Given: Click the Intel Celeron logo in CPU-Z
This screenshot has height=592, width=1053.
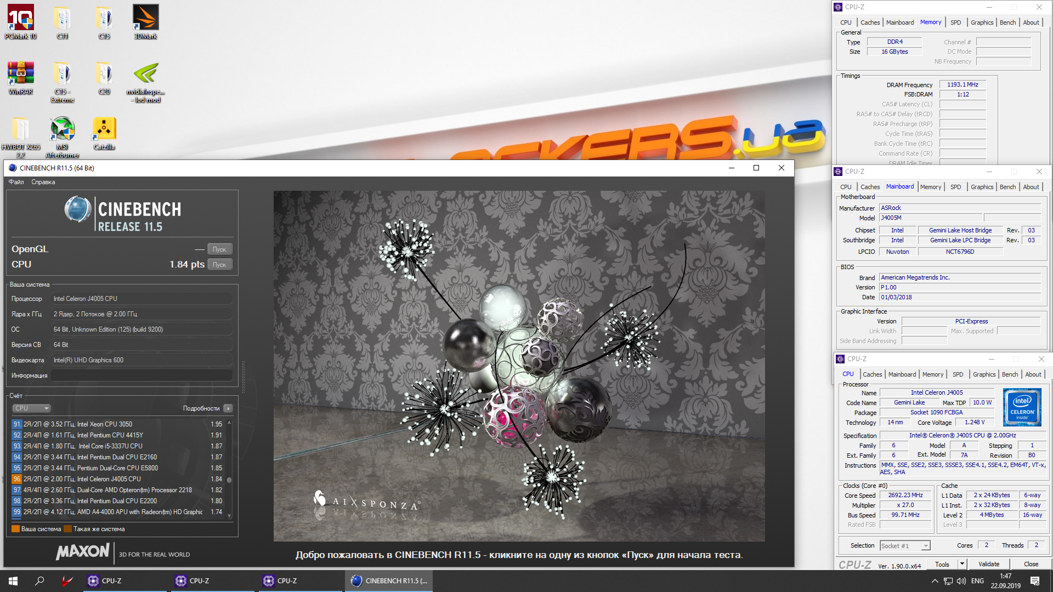Looking at the screenshot, I should pos(1022,407).
